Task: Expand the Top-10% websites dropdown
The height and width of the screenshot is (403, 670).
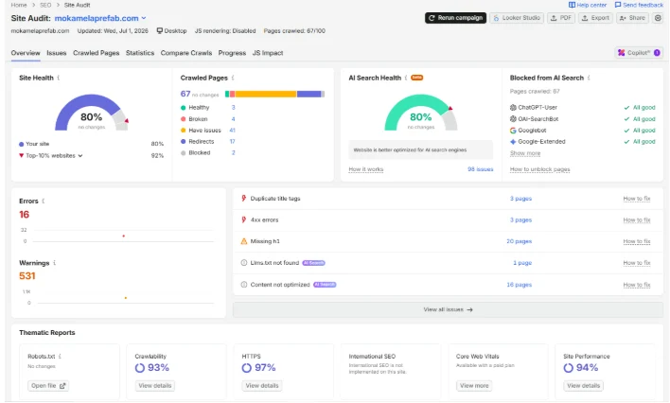Action: tap(54, 155)
